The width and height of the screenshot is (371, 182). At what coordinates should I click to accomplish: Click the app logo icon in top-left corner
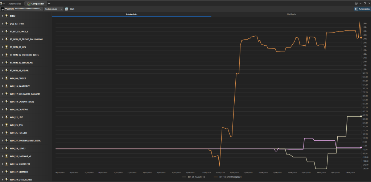(x=2, y=3)
